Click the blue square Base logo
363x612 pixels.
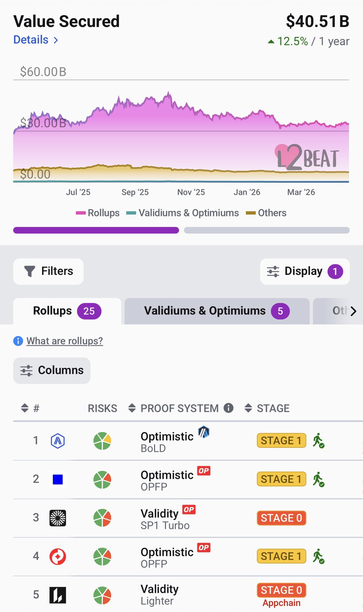[x=58, y=479]
